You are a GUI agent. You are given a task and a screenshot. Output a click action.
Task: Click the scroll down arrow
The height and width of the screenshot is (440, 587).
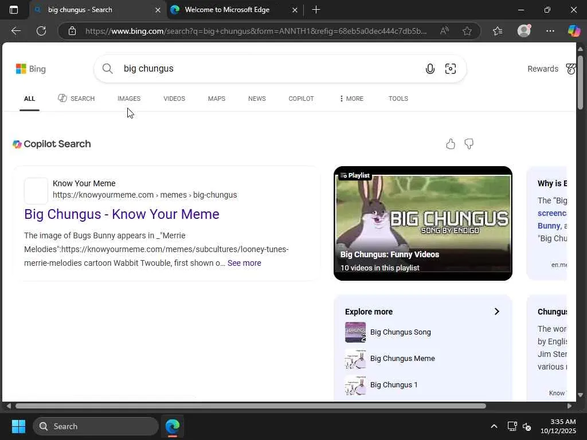point(580,395)
